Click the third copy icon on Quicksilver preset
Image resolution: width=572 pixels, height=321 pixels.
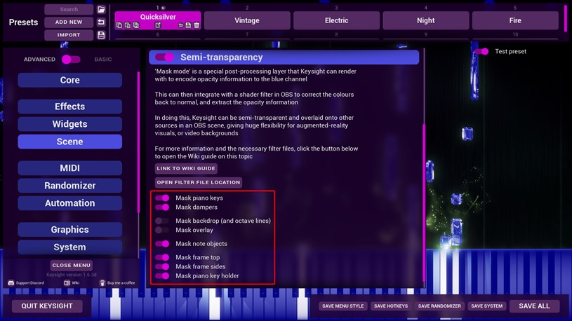[x=135, y=25]
